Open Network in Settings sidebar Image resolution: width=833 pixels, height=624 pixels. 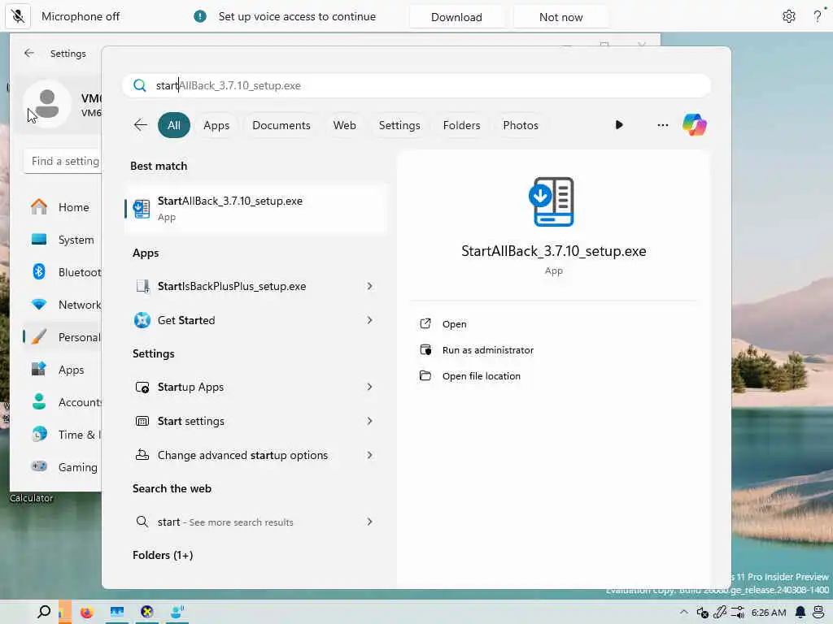[62, 305]
